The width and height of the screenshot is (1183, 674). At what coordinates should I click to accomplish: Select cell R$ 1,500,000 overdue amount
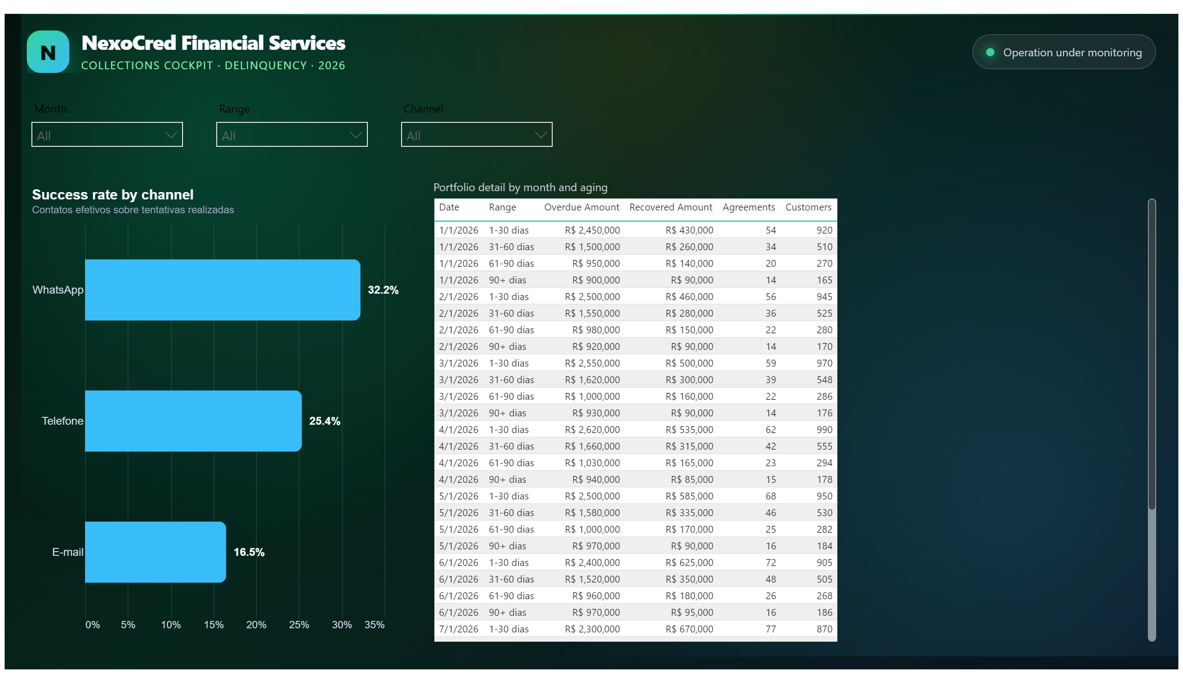click(x=592, y=247)
